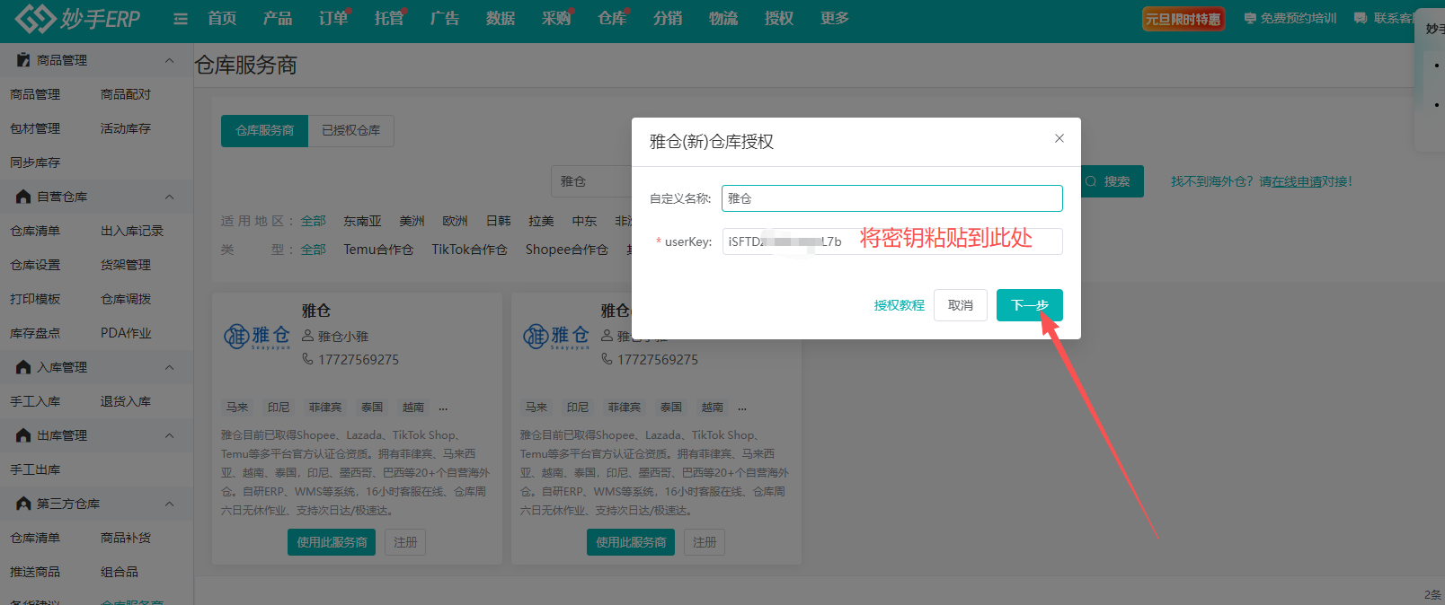Open the 授权教程 link

pos(899,305)
